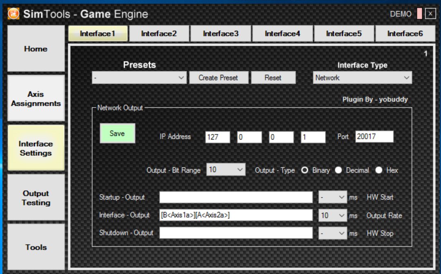Viewport: 441px width, 274px height.
Task: Click the 'Plugin By - yobuddy' text
Action: click(x=375, y=100)
